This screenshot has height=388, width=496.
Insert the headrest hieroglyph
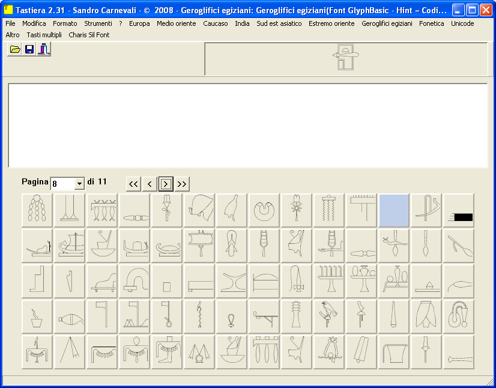pos(232,281)
